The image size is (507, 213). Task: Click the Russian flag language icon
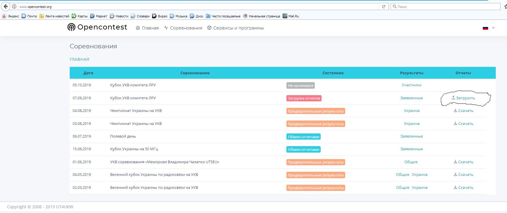click(485, 28)
